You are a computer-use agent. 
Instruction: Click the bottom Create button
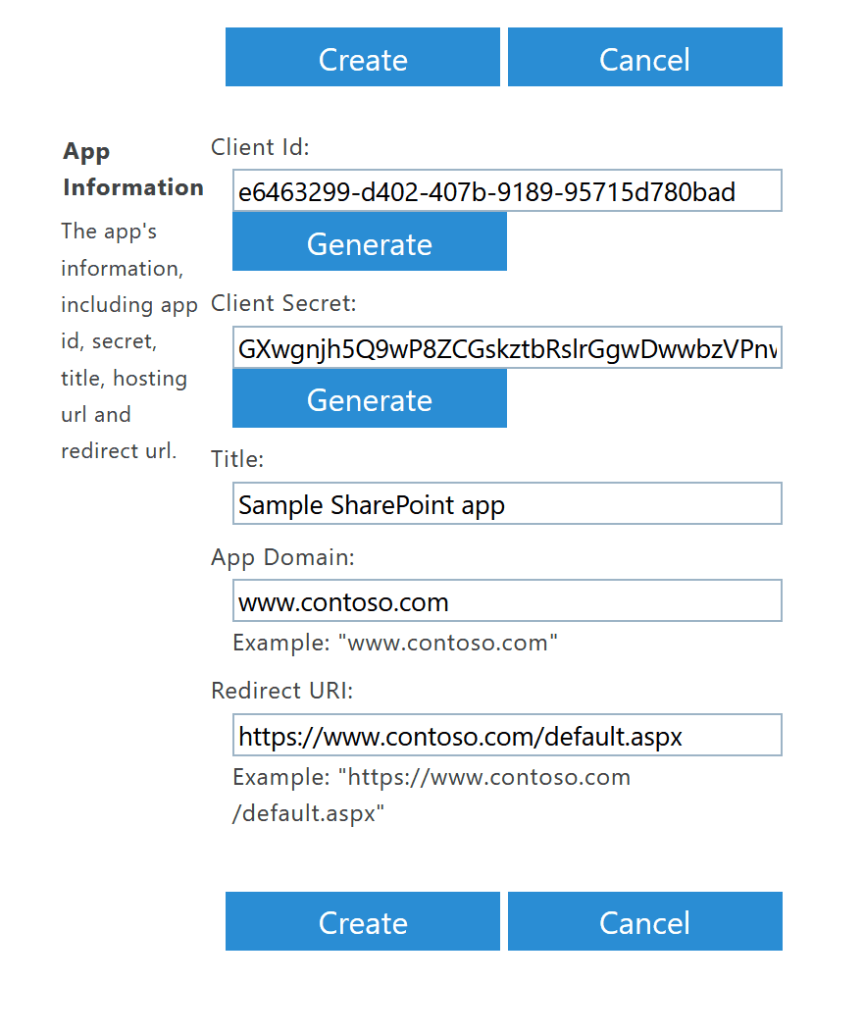[362, 921]
